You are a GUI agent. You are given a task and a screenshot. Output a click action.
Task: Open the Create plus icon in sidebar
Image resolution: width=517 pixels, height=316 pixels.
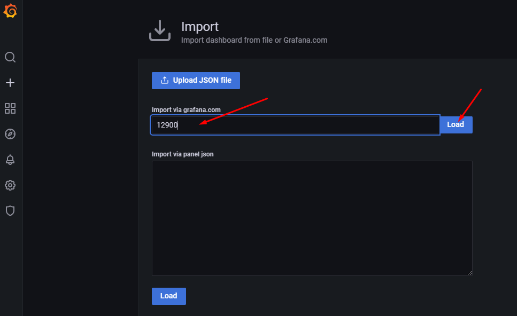click(x=10, y=83)
